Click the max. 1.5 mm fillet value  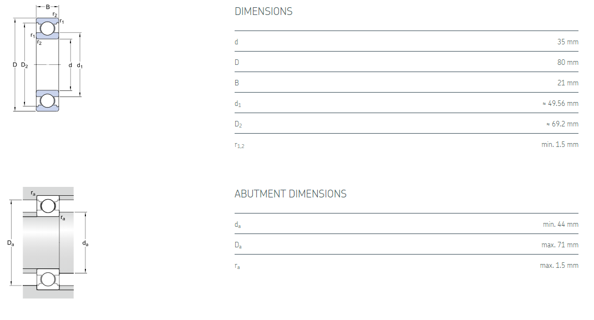(559, 265)
